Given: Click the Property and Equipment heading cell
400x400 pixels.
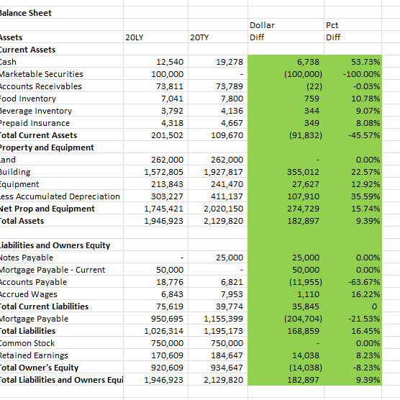Looking at the screenshot, I should 61,147.
